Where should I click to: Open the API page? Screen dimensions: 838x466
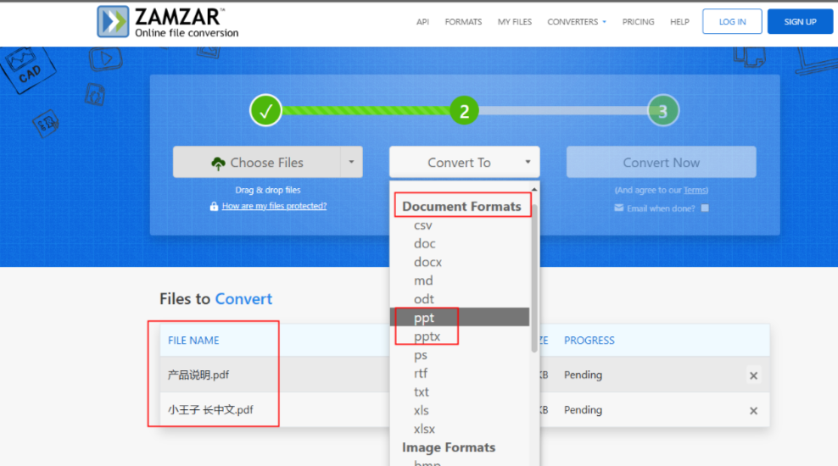tap(422, 22)
